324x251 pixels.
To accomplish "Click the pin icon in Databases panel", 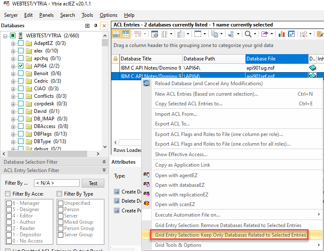I will (96, 26).
